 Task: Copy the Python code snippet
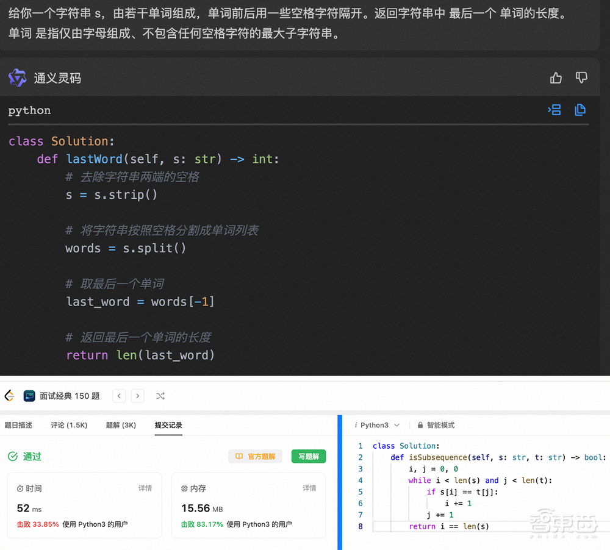[580, 110]
